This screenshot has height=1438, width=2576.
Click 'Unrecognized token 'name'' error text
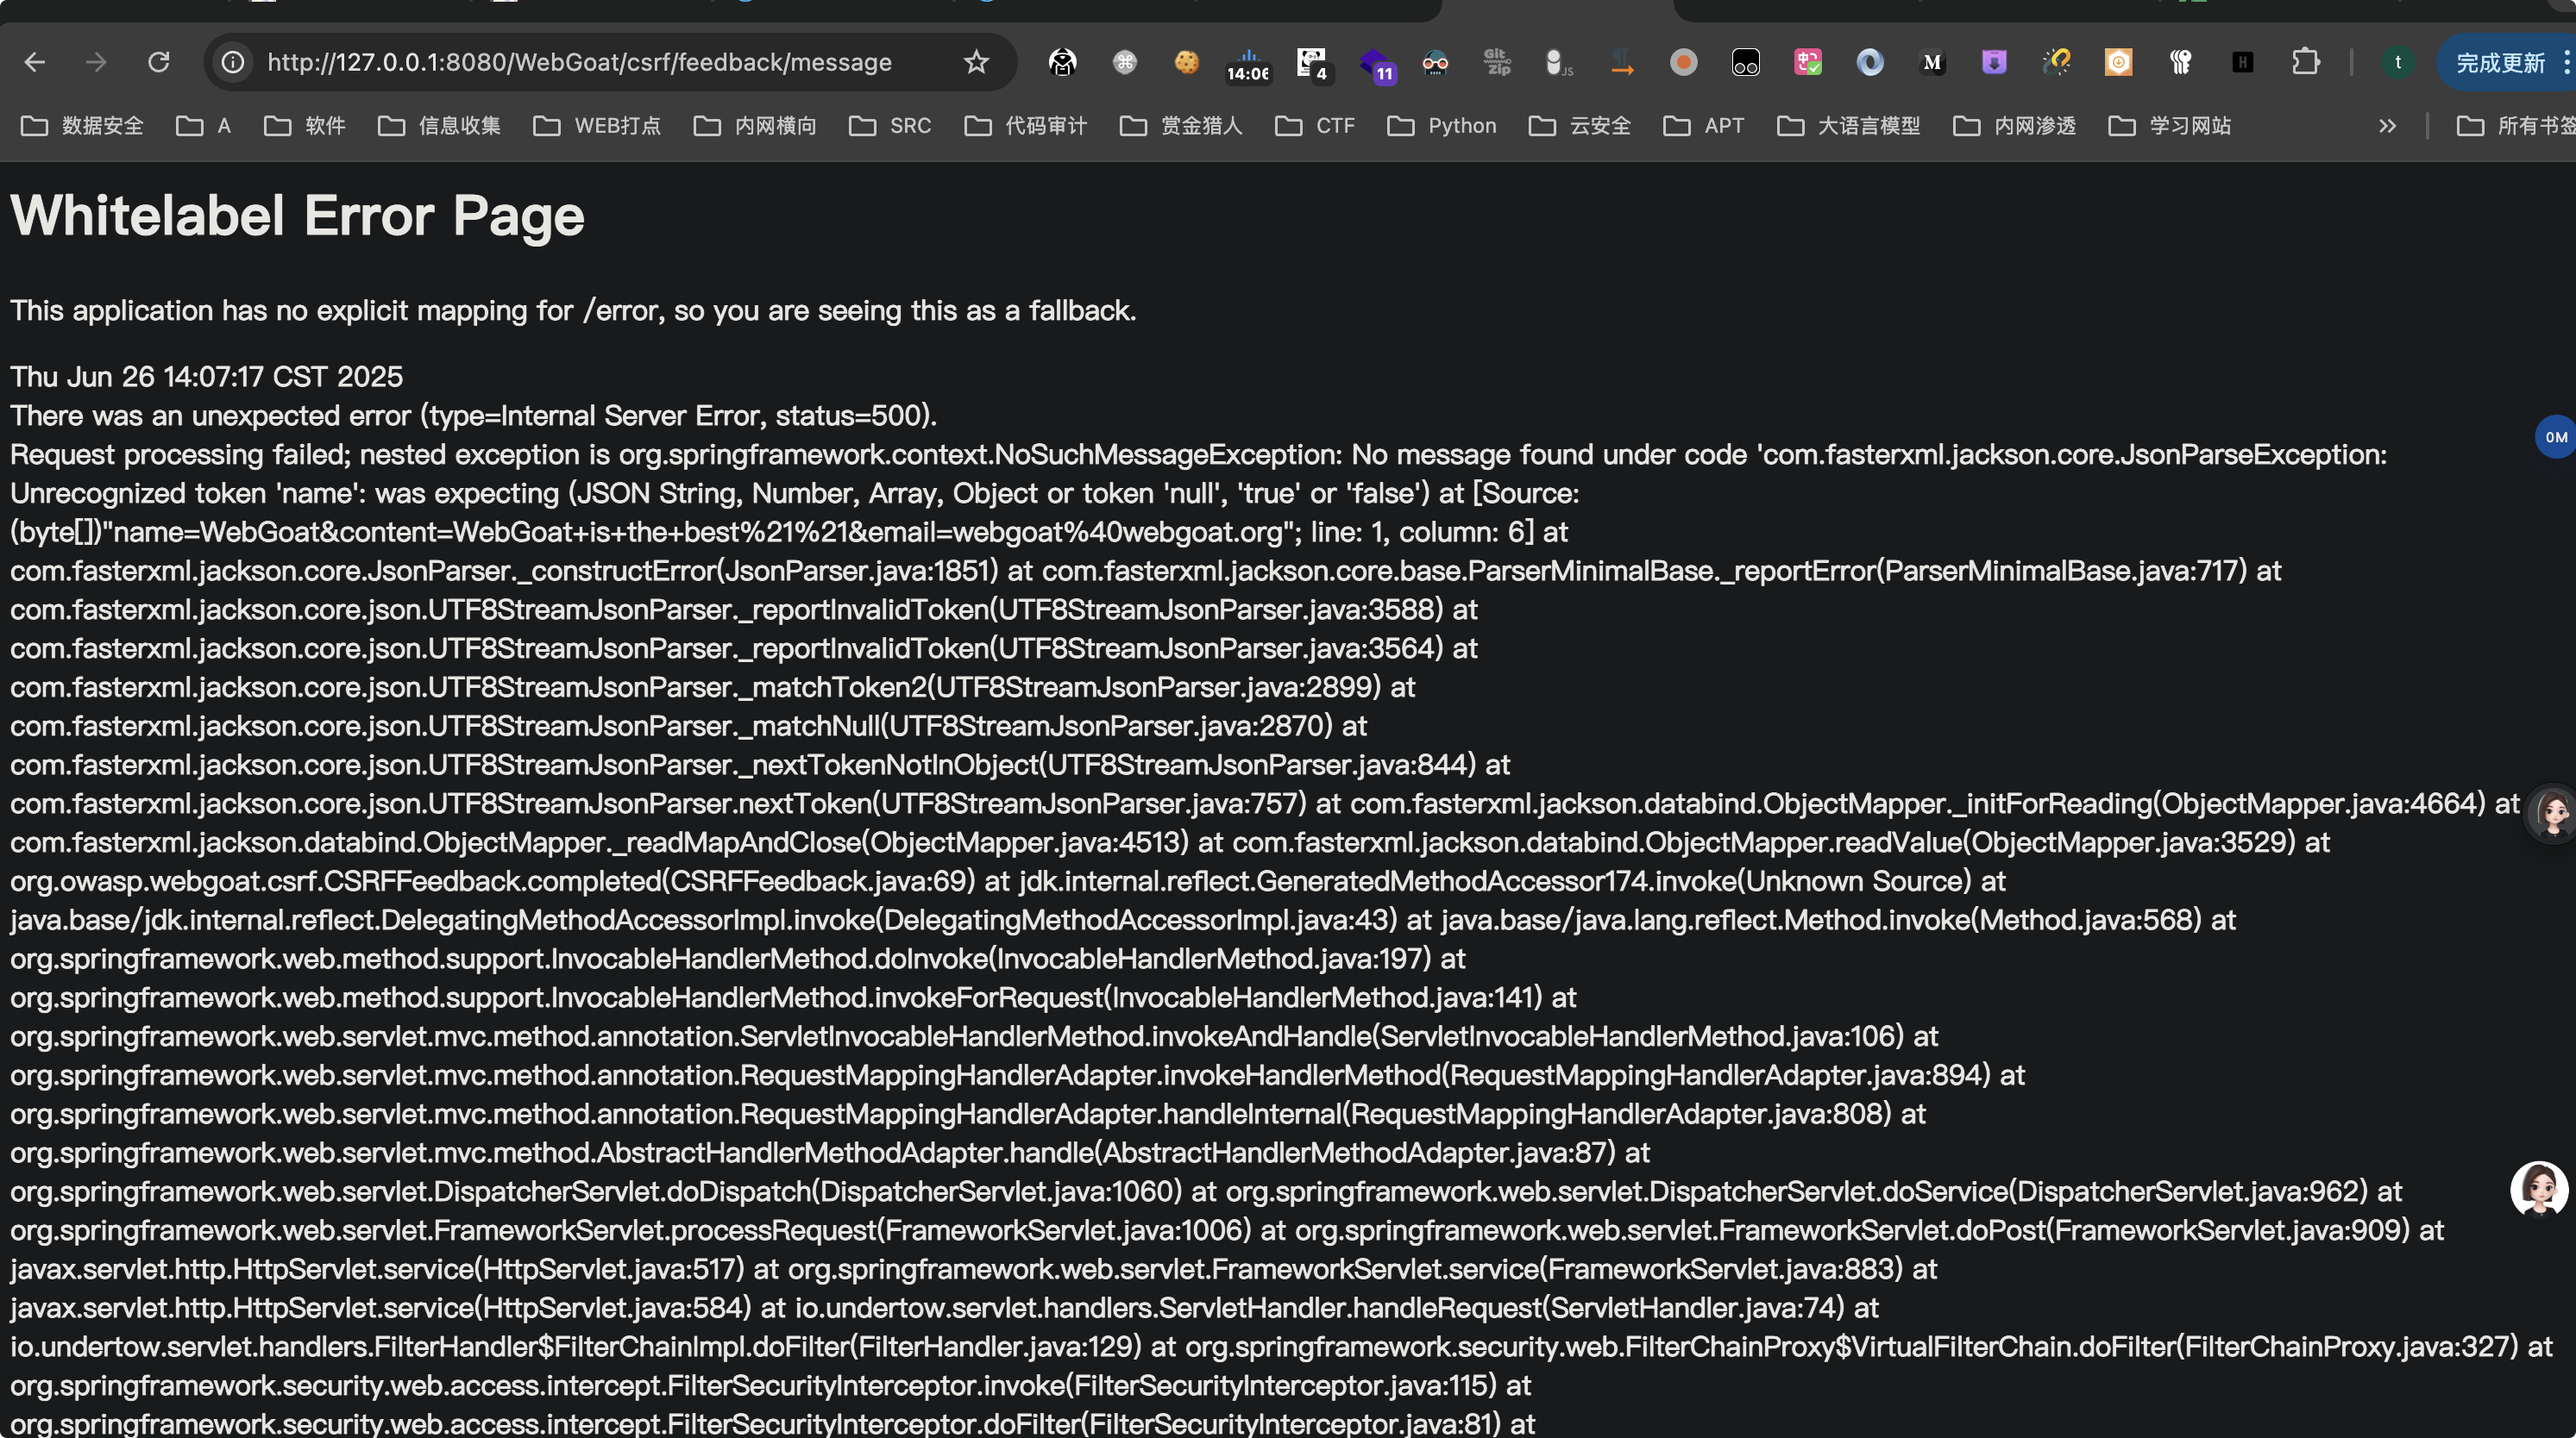pos(188,494)
